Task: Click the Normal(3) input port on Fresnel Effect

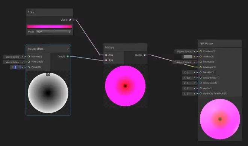Action: [x=29, y=56]
